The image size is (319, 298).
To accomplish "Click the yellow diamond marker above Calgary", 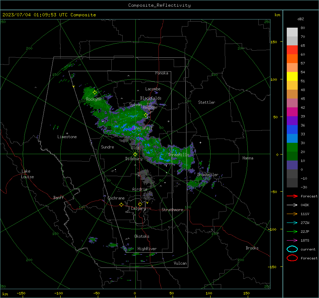I will tap(140, 204).
